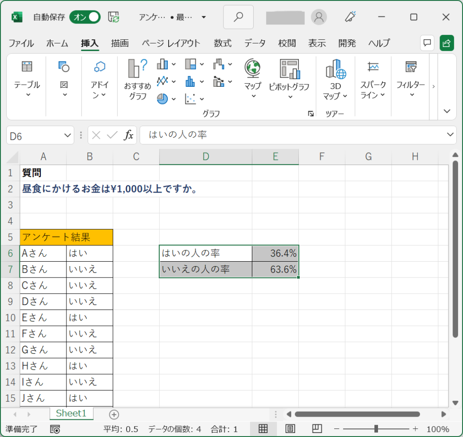Click the pen-sparkle coming-soon features icon

pyautogui.click(x=350, y=17)
